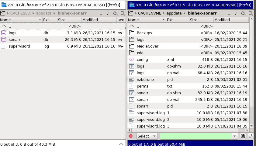Jump to root with left panel '/' button
The image size is (256, 146).
(x=108, y=13)
